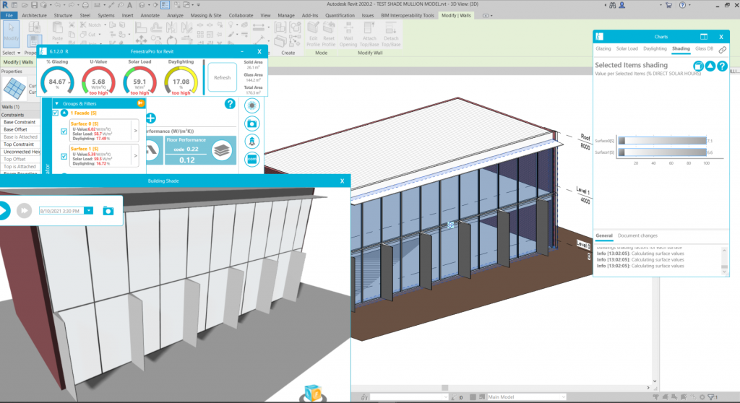Expand Surface 0 details arrow
Image resolution: width=740 pixels, height=403 pixels.
pyautogui.click(x=135, y=131)
